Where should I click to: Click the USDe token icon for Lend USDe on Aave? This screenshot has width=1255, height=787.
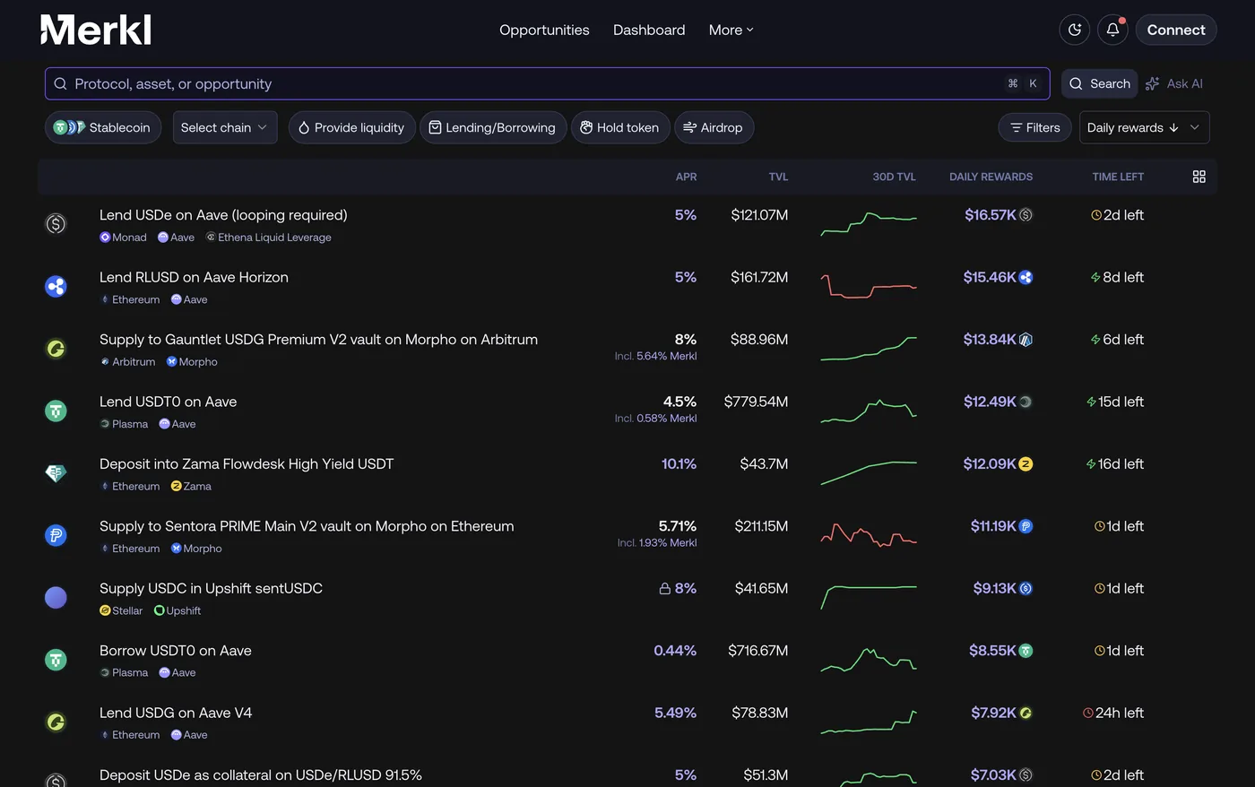point(56,223)
